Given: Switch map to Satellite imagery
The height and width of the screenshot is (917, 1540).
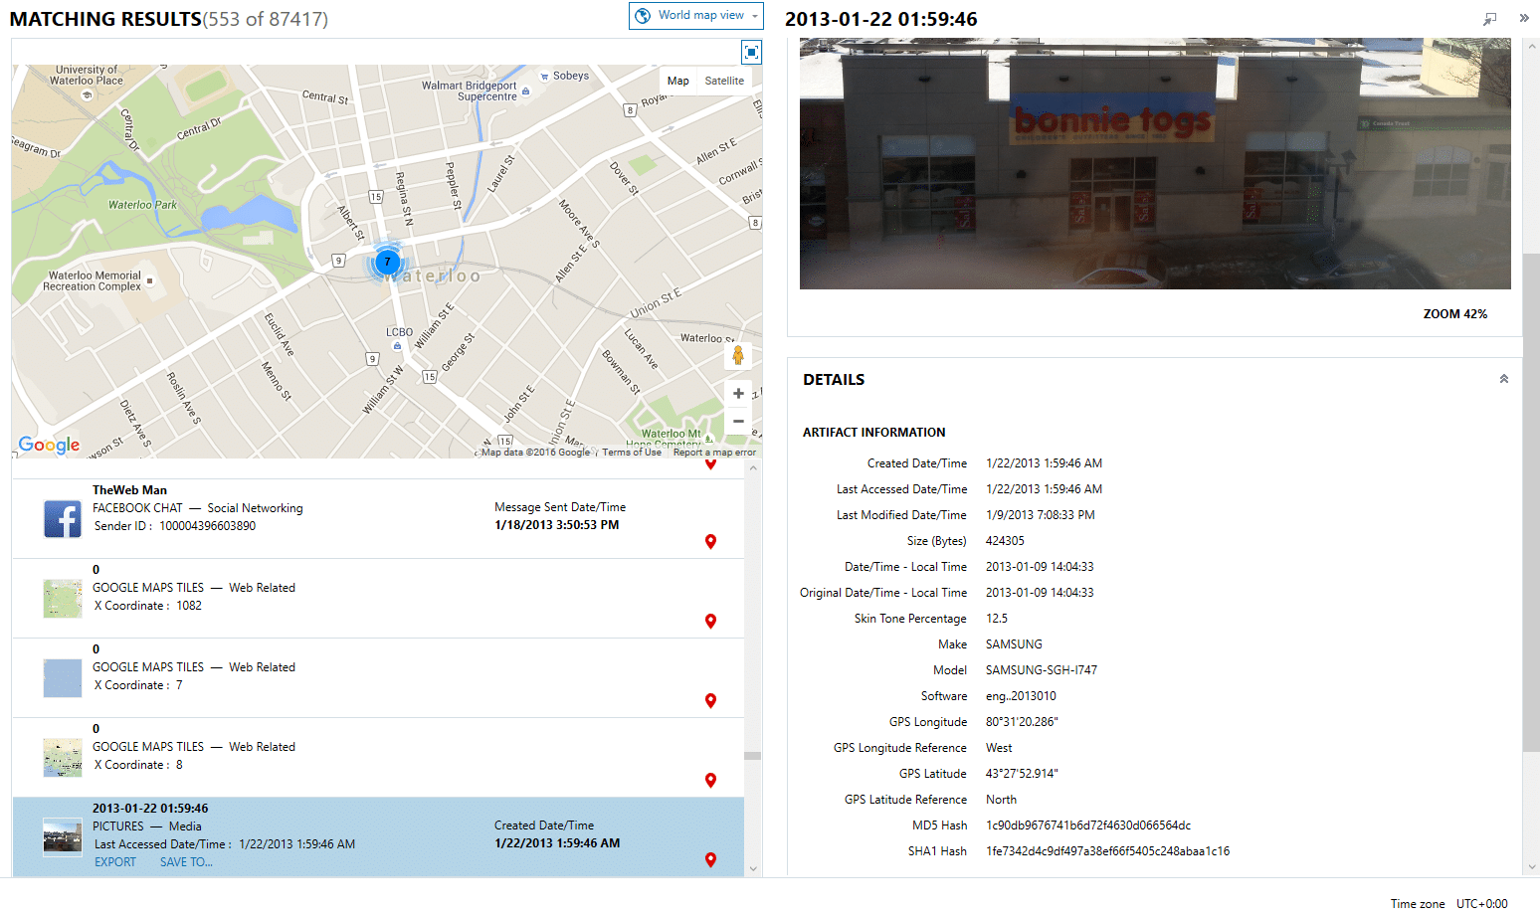Looking at the screenshot, I should pos(724,81).
